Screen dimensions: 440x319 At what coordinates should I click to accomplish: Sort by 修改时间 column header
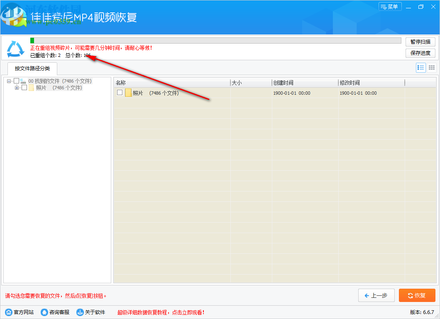[x=372, y=83]
